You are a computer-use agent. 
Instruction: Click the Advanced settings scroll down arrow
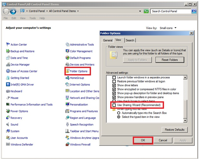coord(185,120)
